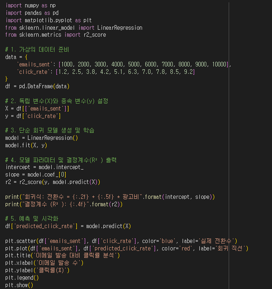Screen dimensions: 272x289
Task: Click the label '실제 전환수' in the scatter call
Action: (216, 241)
